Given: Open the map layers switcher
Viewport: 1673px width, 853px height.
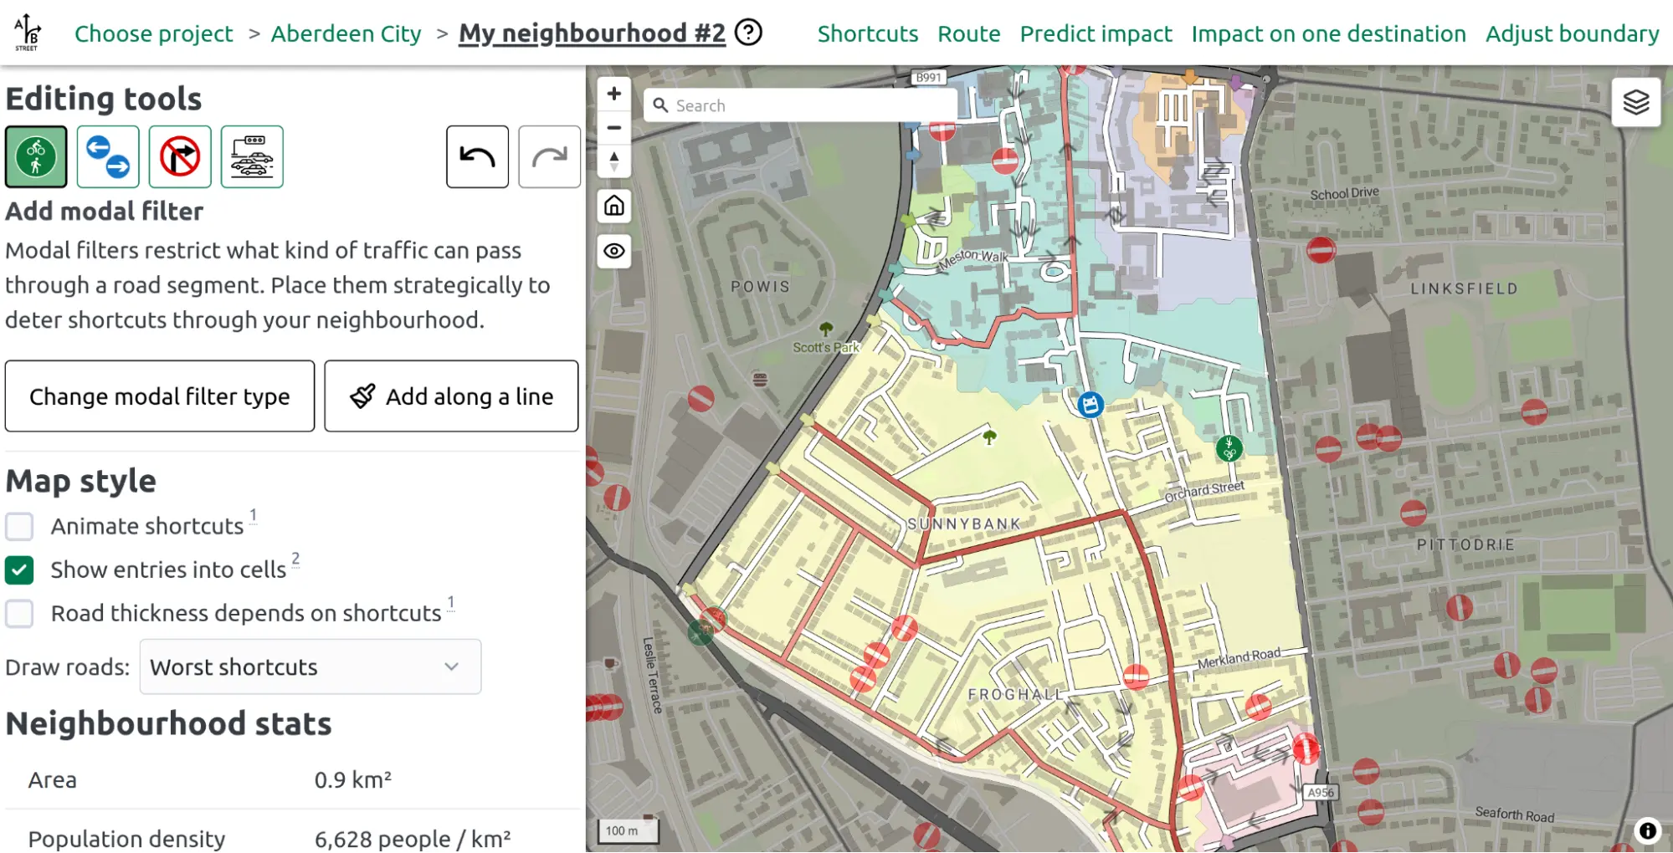Looking at the screenshot, I should point(1635,103).
